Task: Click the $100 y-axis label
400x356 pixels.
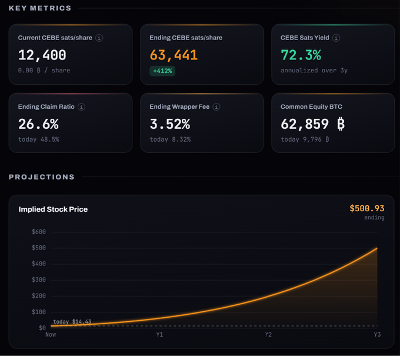Action: coord(39,312)
